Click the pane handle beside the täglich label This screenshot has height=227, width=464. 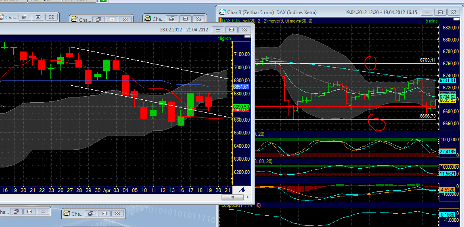pyautogui.click(x=247, y=37)
